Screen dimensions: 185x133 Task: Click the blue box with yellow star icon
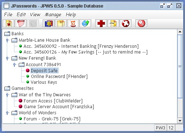(x=49, y=23)
